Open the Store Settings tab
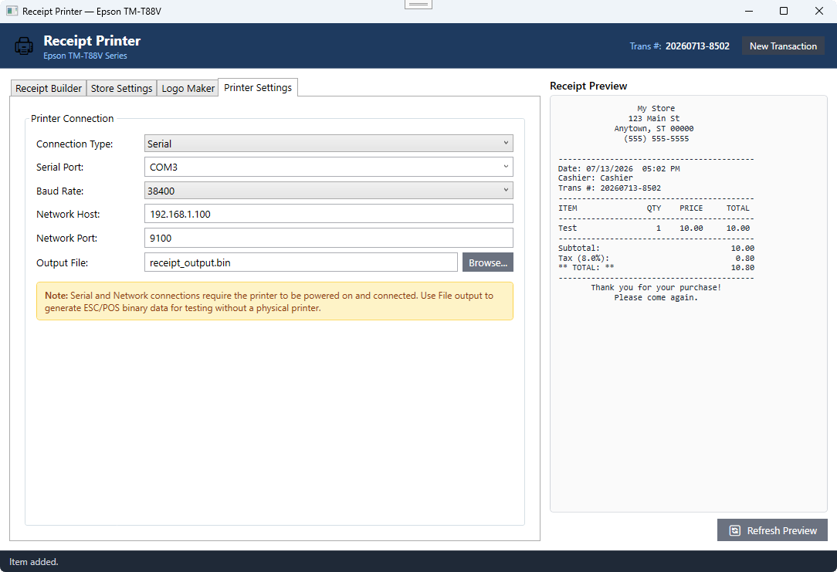837x572 pixels. click(121, 88)
